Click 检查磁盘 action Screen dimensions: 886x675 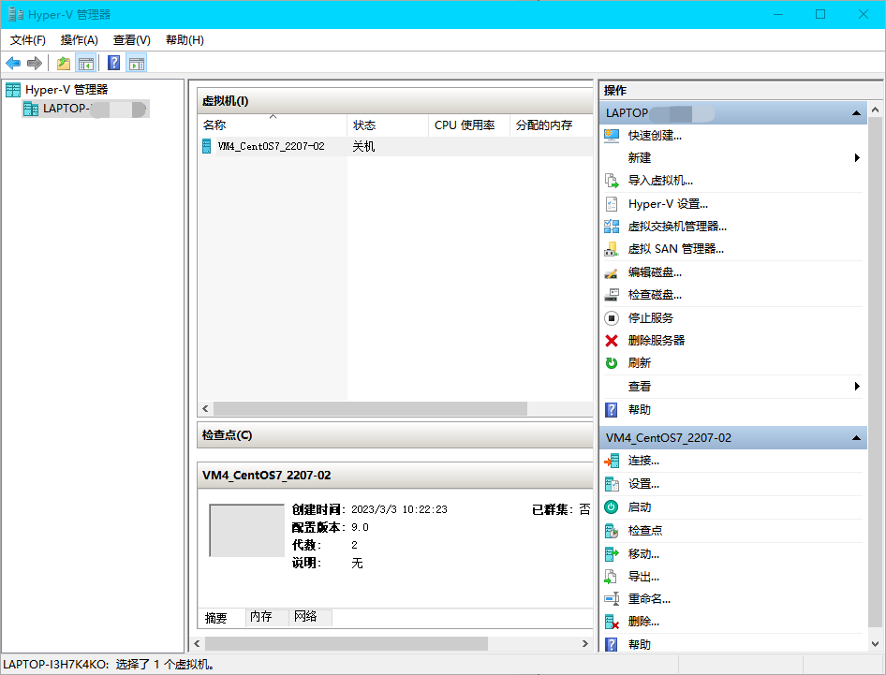coord(655,295)
